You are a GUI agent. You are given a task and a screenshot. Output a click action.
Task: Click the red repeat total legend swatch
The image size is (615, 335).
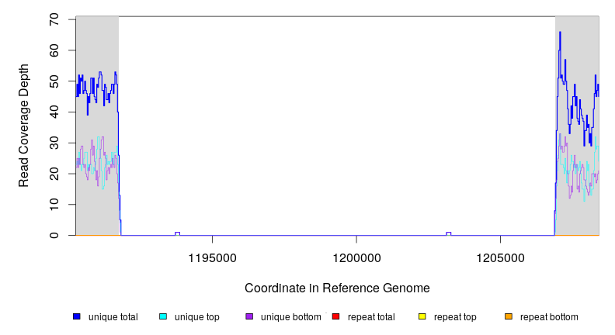click(335, 316)
